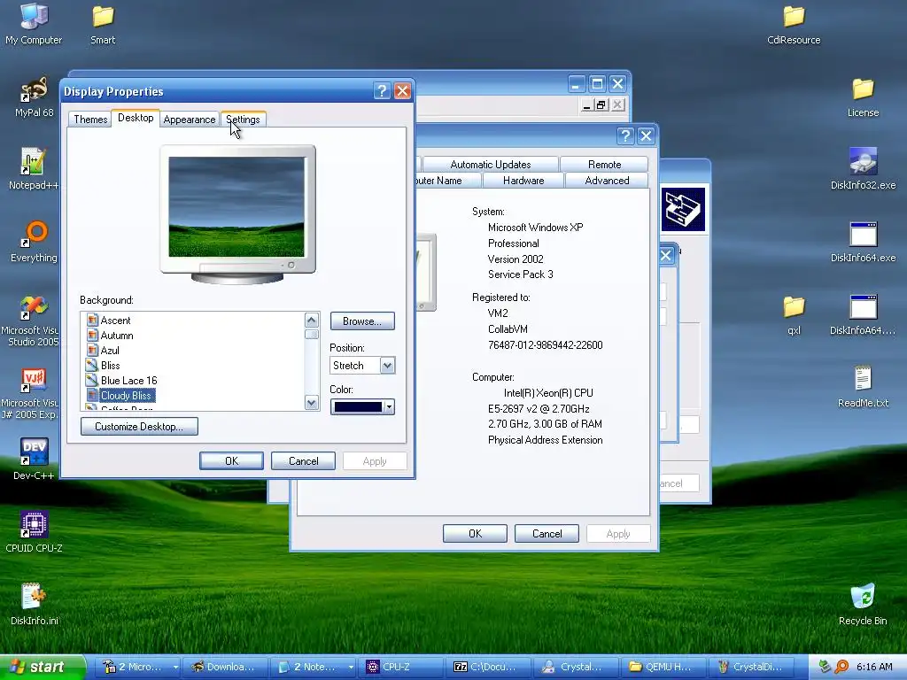Open the CPU-Z taskbar button
The width and height of the screenshot is (907, 680).
point(400,667)
